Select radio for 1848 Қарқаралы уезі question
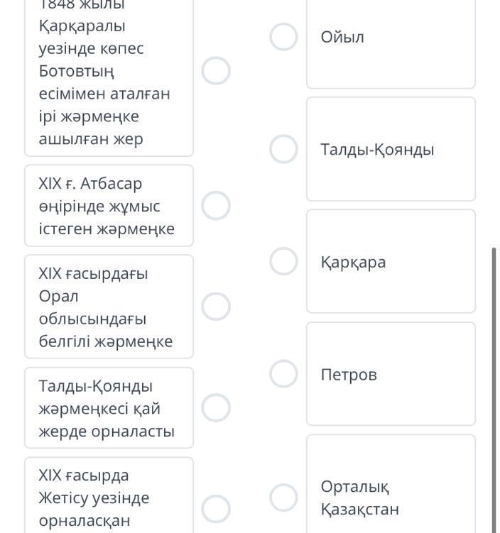Viewport: 500px width, 533px height. tap(216, 71)
